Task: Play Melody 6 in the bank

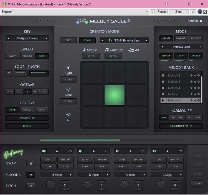Action: [163, 101]
